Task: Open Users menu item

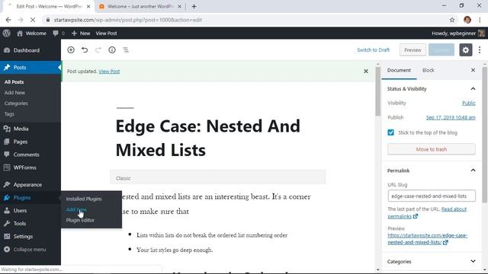Action: point(20,211)
